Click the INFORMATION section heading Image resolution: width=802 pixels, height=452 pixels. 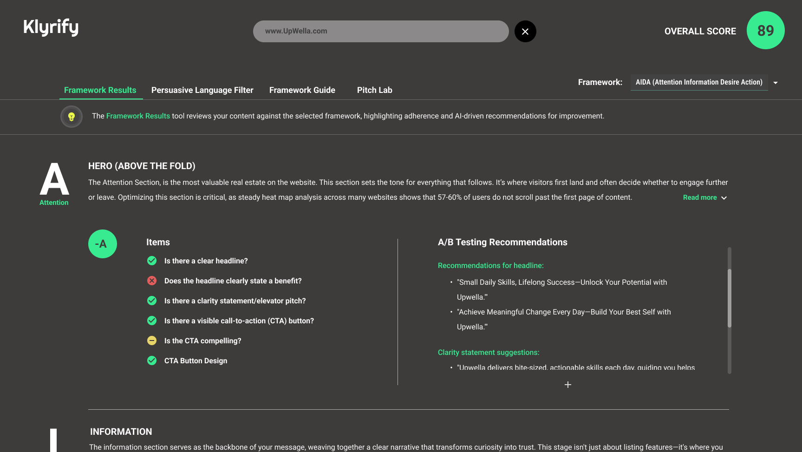121,432
